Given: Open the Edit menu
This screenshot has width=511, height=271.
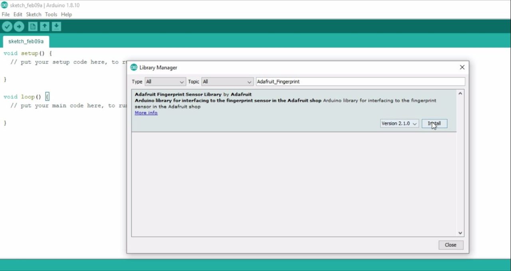Looking at the screenshot, I should [18, 14].
